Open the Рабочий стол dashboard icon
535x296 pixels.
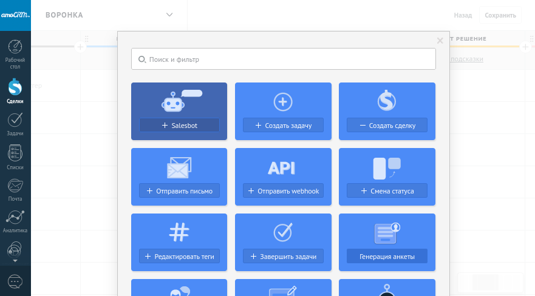click(15, 53)
